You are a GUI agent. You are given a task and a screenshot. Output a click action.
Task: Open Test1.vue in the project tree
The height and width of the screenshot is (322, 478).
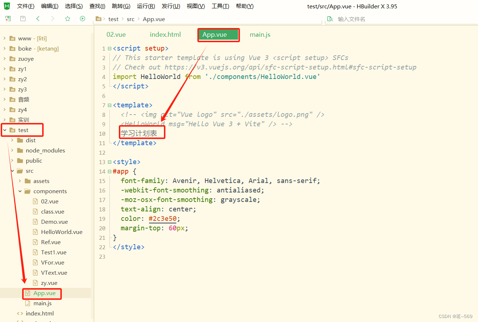click(54, 252)
